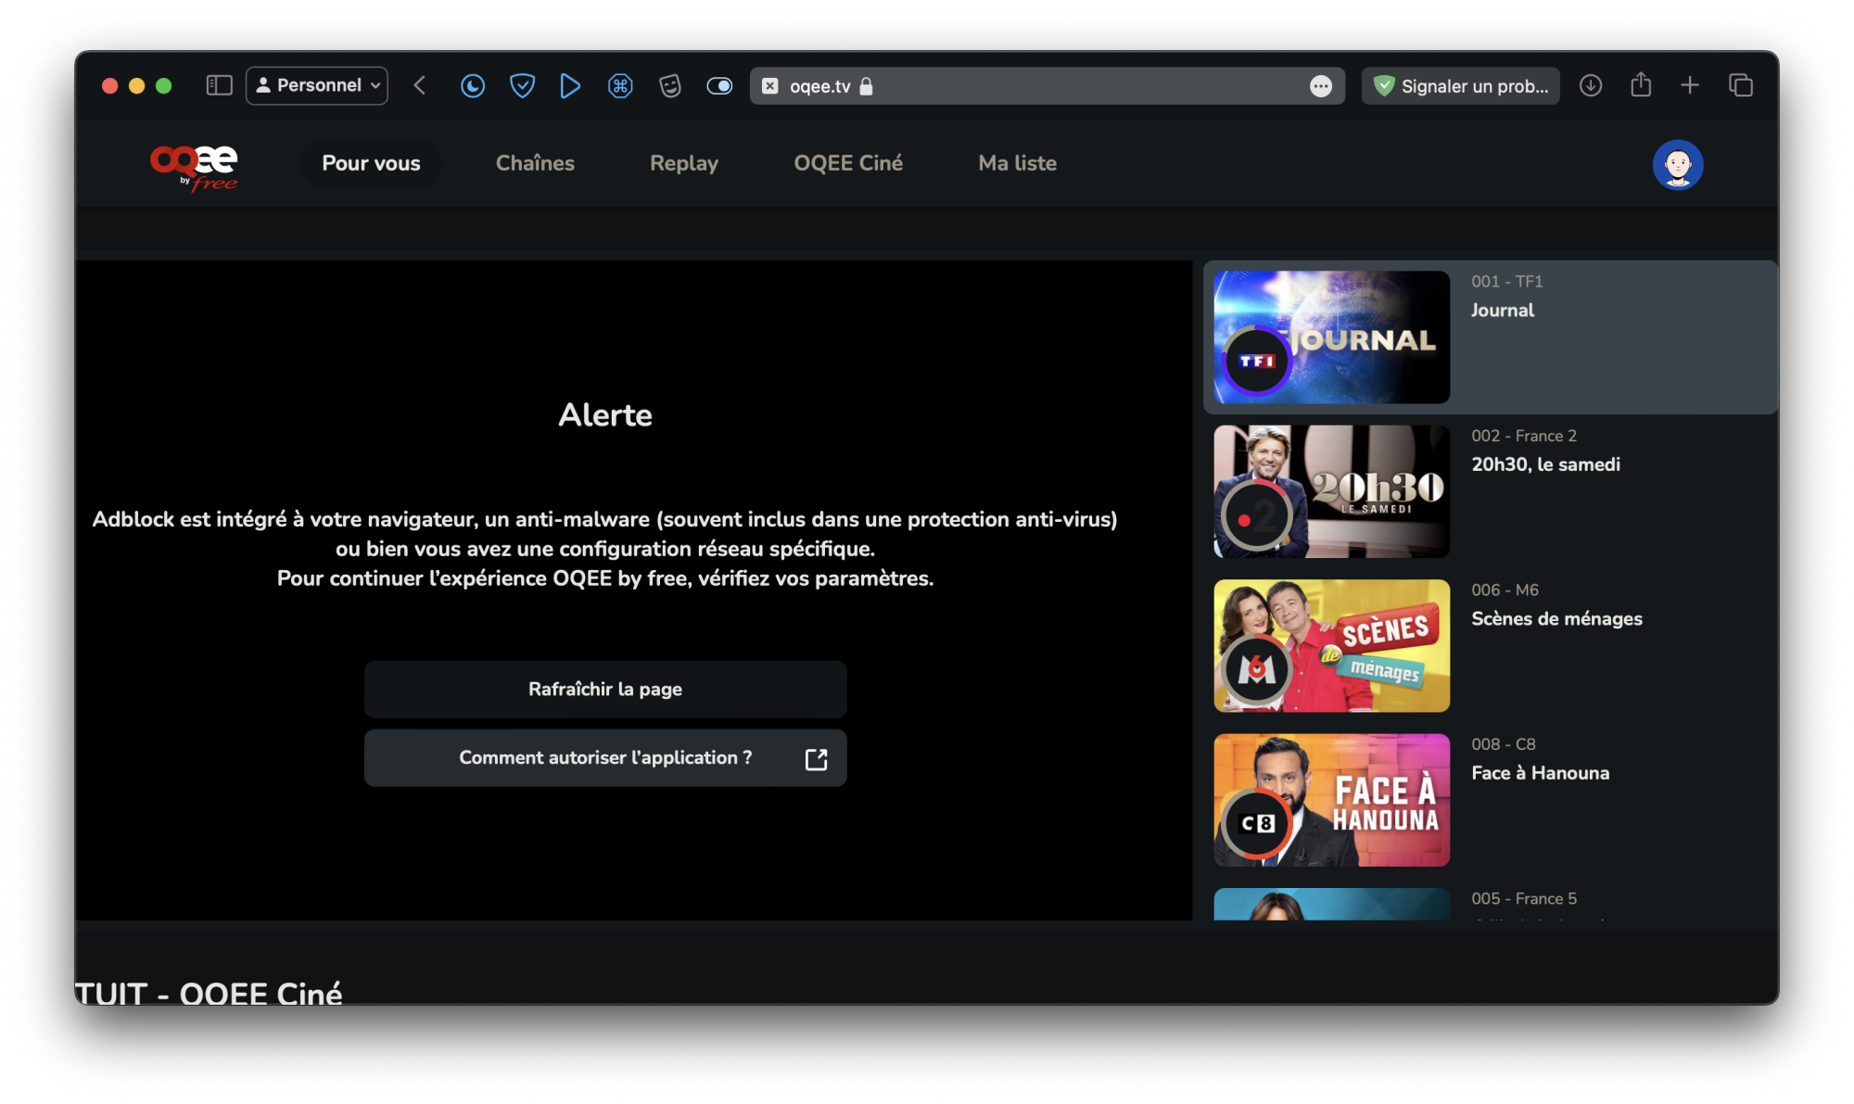The width and height of the screenshot is (1854, 1104).
Task: Open the website settings ellipsis menu
Action: 1321,86
